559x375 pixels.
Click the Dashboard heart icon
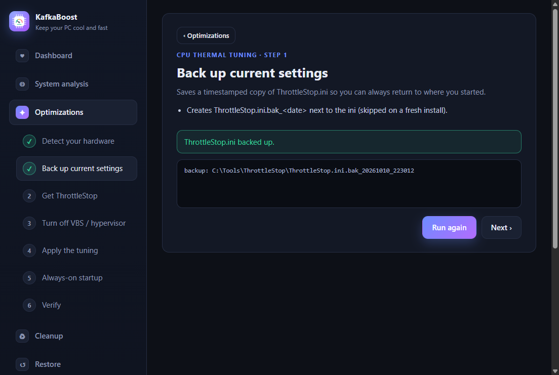22,56
